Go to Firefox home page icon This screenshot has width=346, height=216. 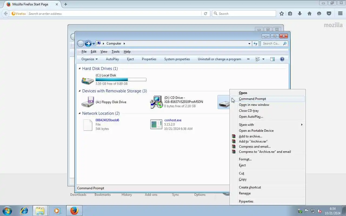[x=310, y=13]
